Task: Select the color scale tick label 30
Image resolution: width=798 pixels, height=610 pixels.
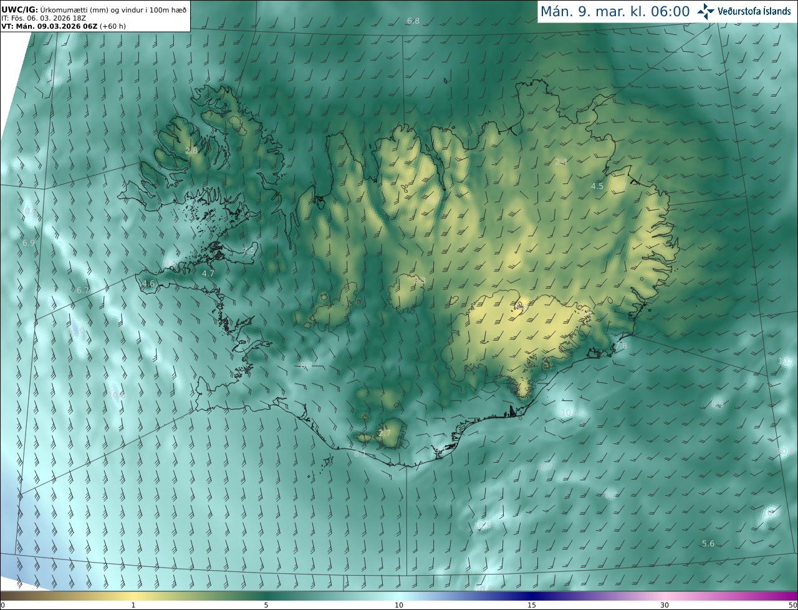Action: point(665,604)
